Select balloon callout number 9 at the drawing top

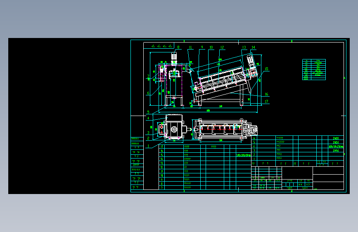click(202, 47)
